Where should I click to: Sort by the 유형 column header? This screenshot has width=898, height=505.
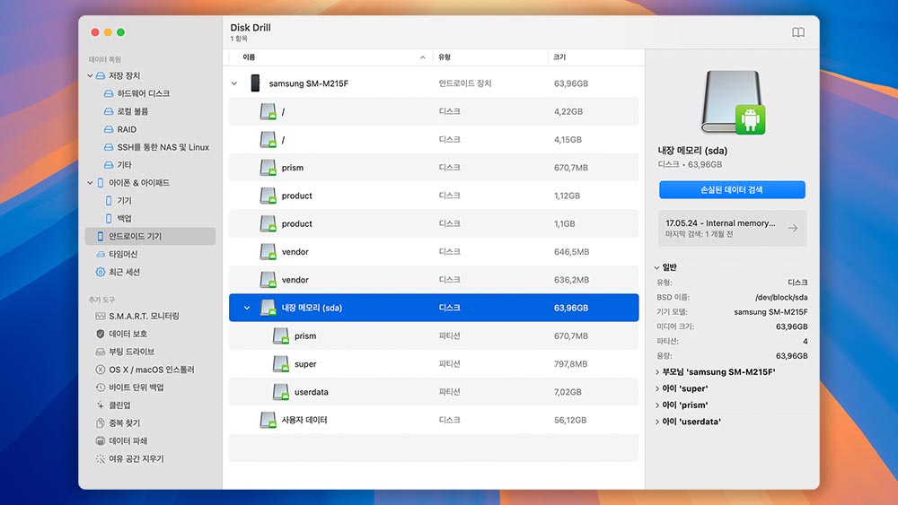490,57
